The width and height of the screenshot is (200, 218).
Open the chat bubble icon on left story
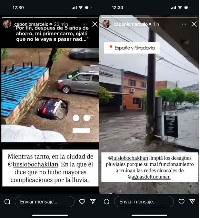pyautogui.click(x=7, y=202)
